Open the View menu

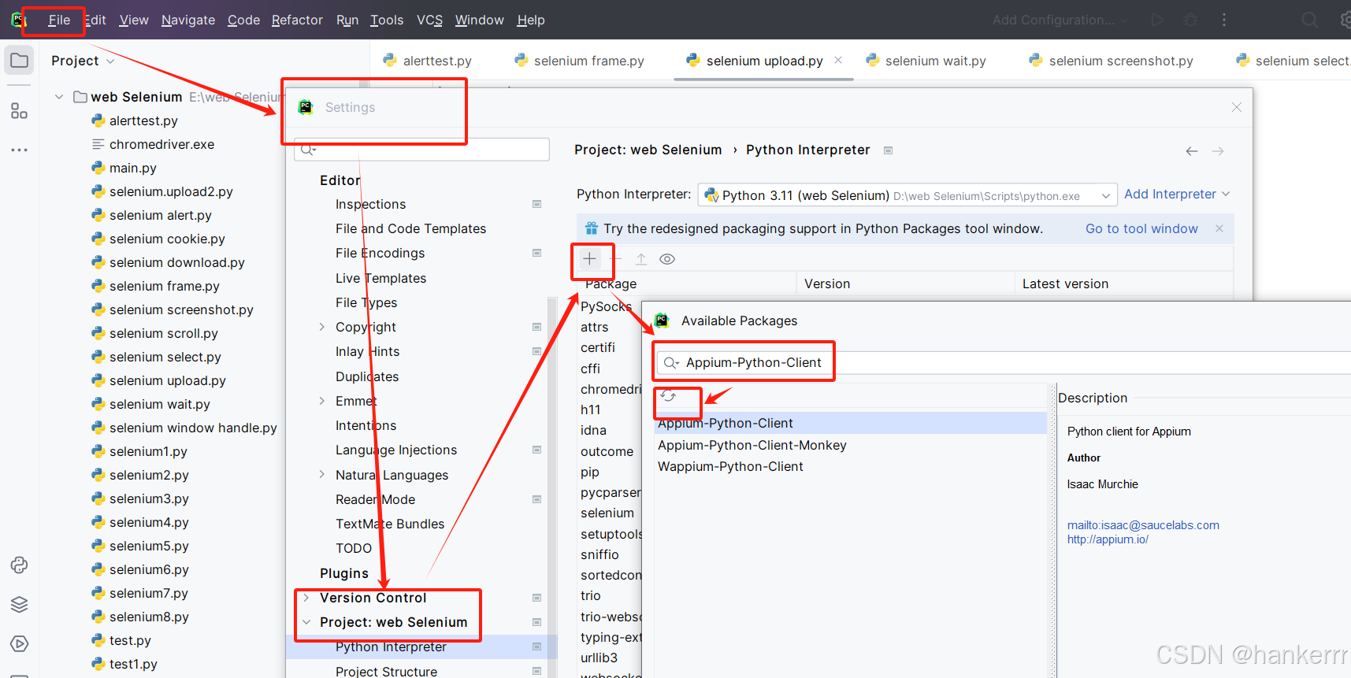(134, 20)
